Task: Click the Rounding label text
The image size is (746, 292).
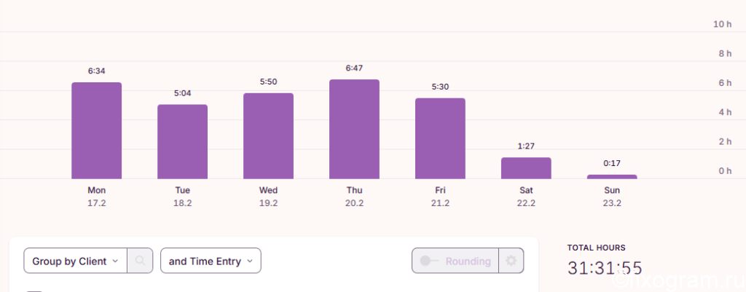Action: pos(468,261)
